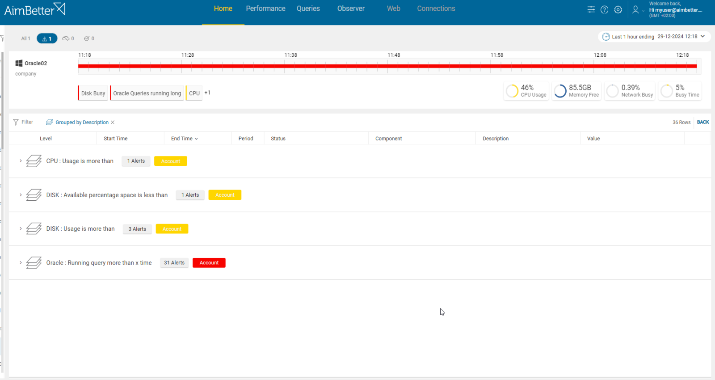This screenshot has height=380, width=715.
Task: Open the user profile icon
Action: tap(635, 9)
